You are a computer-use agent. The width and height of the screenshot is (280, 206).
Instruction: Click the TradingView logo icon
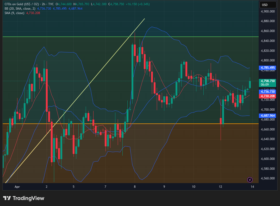(x=7, y=198)
